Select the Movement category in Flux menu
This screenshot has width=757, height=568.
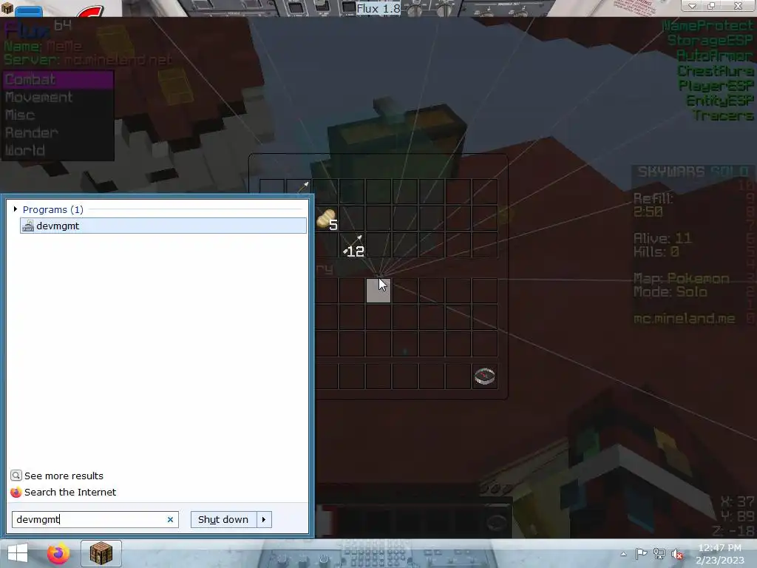coord(58,97)
